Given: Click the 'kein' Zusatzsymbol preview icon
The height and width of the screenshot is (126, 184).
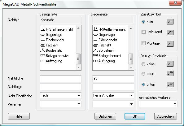Looking at the screenshot, I should point(170,22).
